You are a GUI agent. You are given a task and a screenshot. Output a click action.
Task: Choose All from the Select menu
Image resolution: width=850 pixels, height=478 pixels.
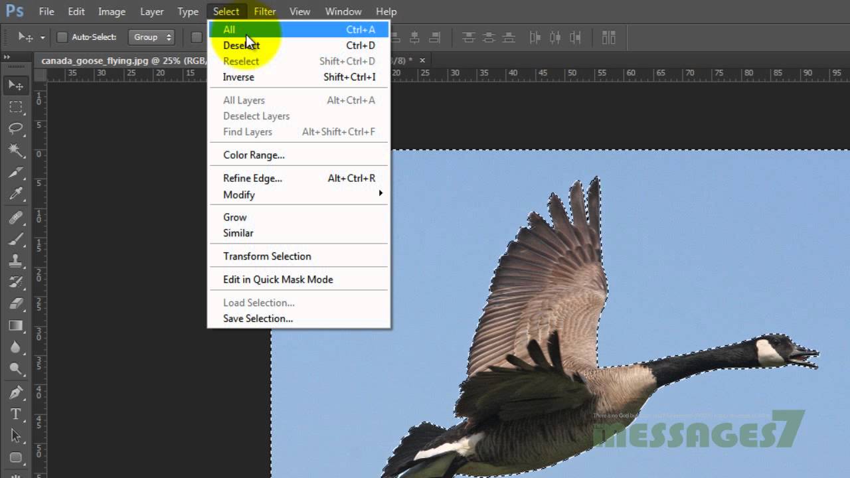coord(299,29)
